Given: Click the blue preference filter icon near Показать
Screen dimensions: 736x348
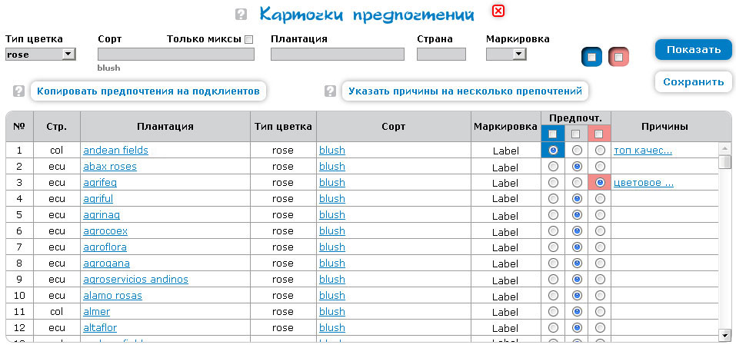Looking at the screenshot, I should [x=591, y=57].
